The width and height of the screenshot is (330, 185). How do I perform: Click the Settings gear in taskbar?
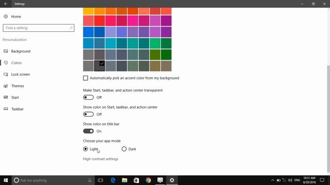pyautogui.click(x=172, y=180)
